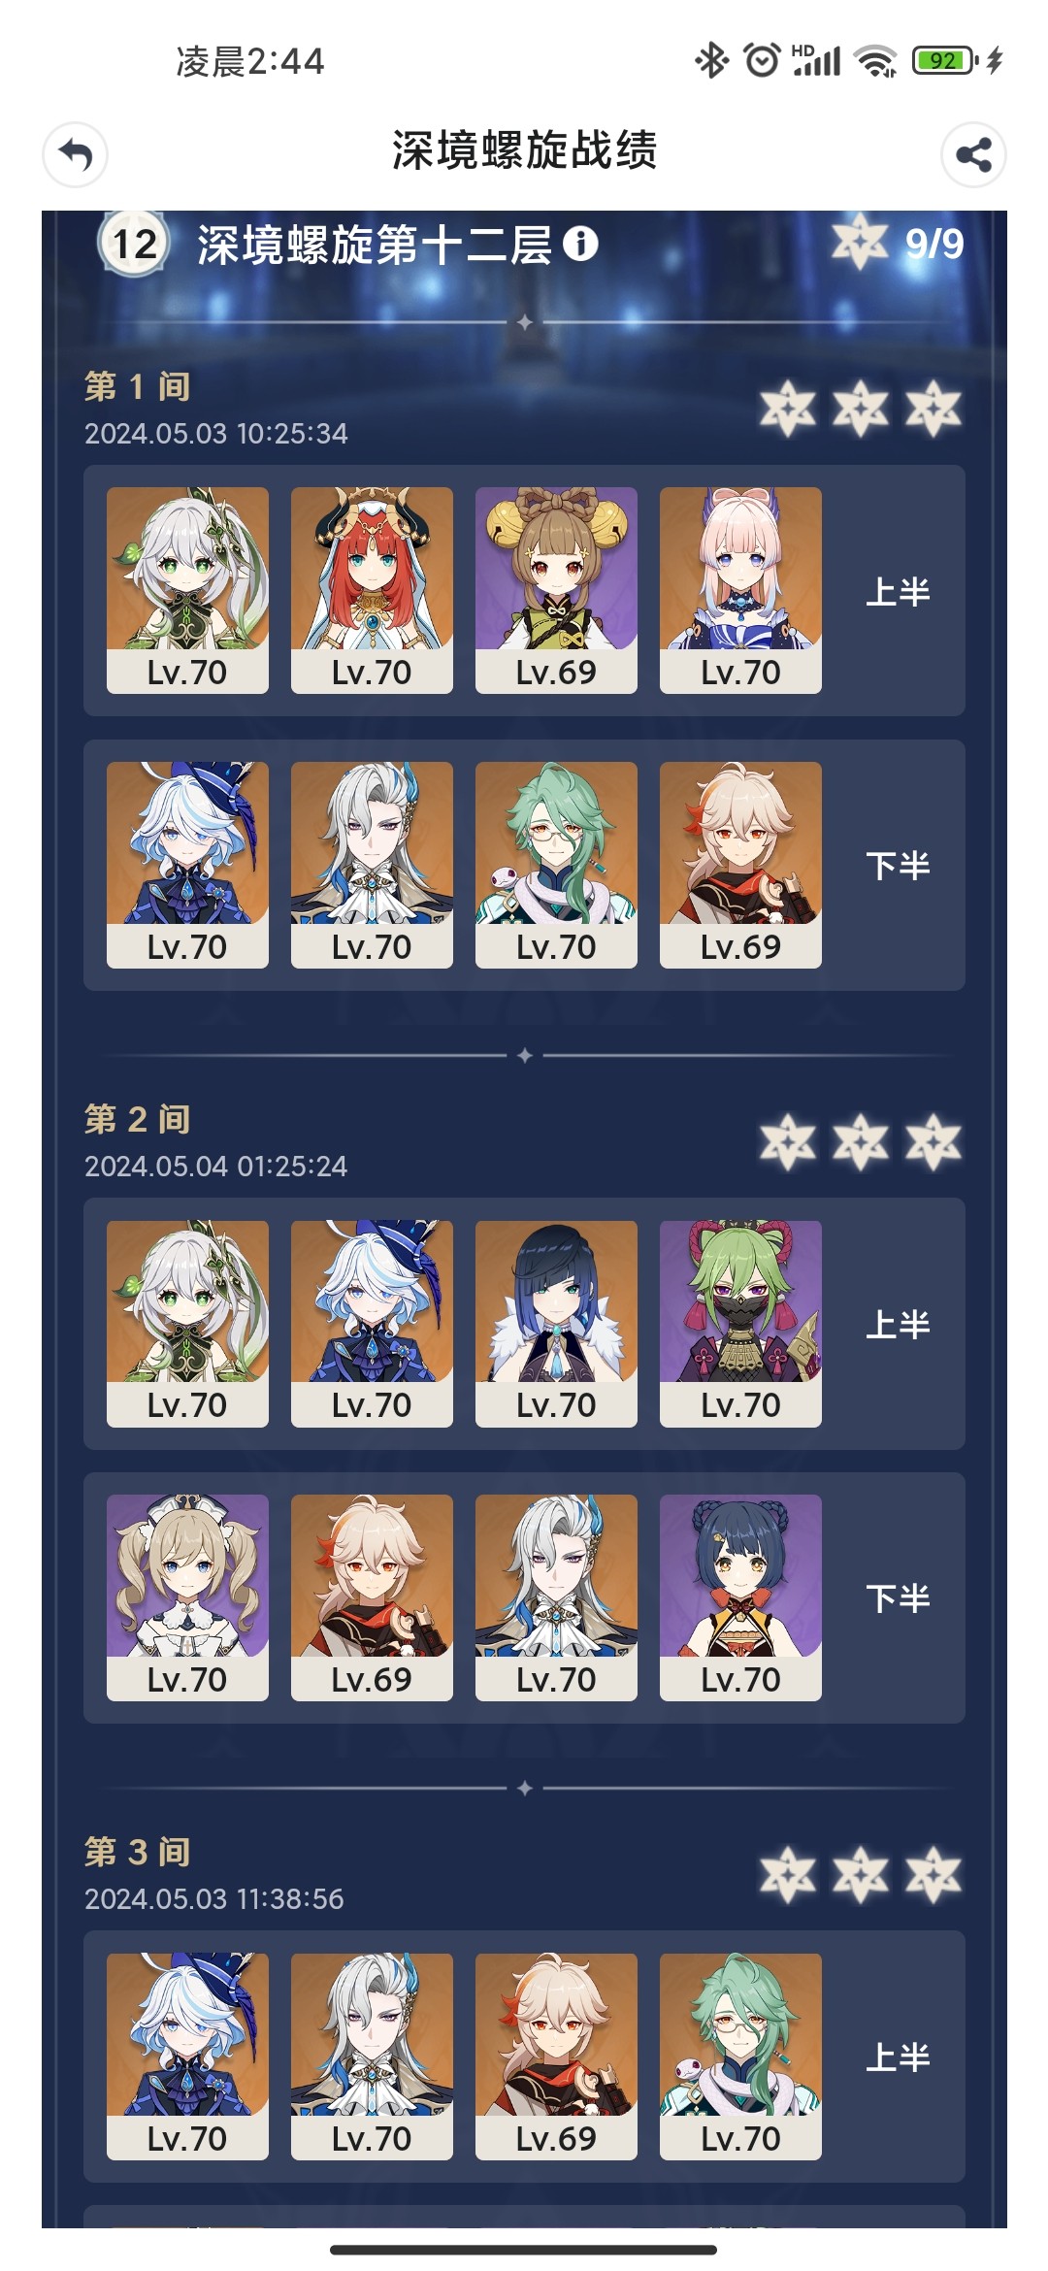Select the red-haired horned character in chamber 1
The height and width of the screenshot is (2271, 1048).
click(372, 590)
